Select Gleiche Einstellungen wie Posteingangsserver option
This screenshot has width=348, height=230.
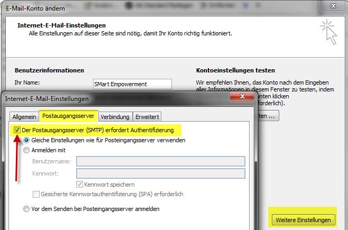(x=26, y=140)
